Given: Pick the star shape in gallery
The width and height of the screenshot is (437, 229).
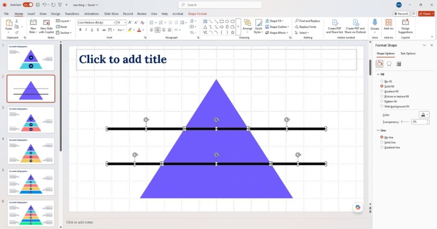Looking at the screenshot, I should (233, 32).
